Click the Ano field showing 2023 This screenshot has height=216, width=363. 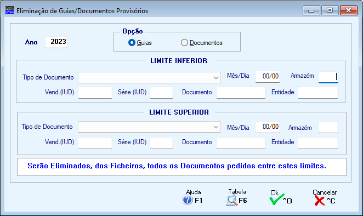(56, 42)
